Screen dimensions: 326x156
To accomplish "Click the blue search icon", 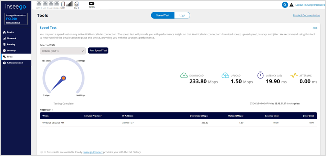I will click(285, 5).
